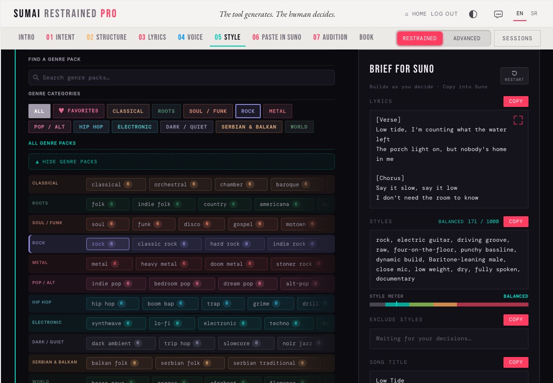This screenshot has height=383, width=553.
Task: Select the 05 STYLE tab
Action: [x=227, y=37]
